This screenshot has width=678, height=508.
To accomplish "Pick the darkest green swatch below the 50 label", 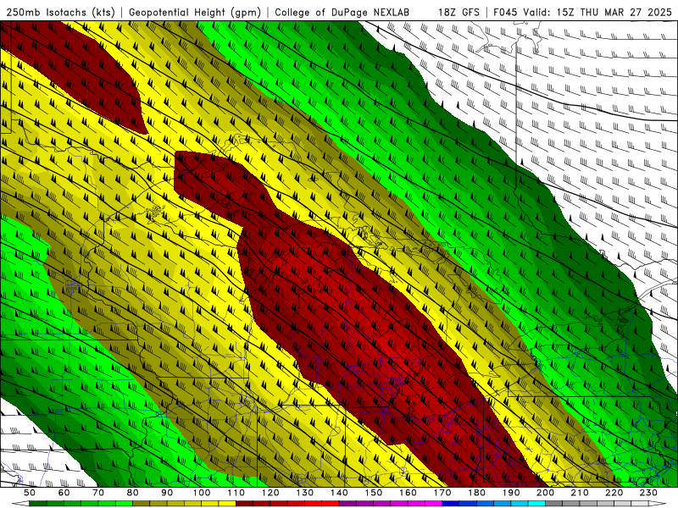I will tap(38, 504).
